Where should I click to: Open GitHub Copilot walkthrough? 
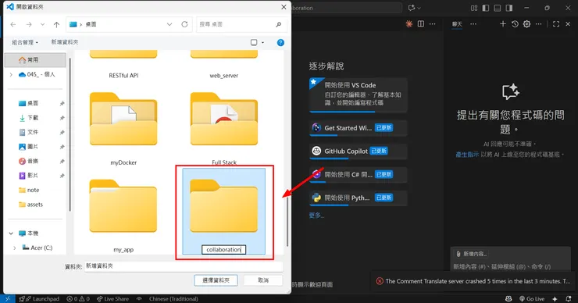pyautogui.click(x=359, y=151)
